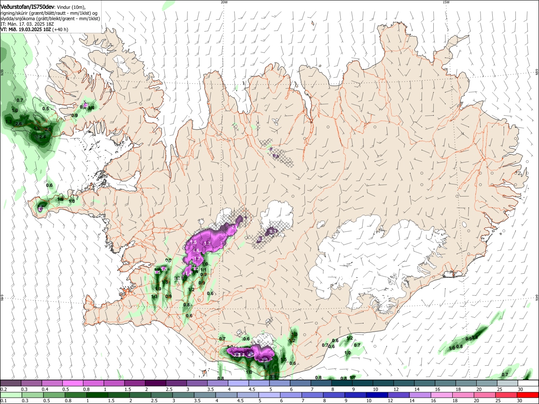The width and height of the screenshot is (539, 404).
Task: Choose the slate blue 6 snow-scale swatch
Action: tap(300, 383)
